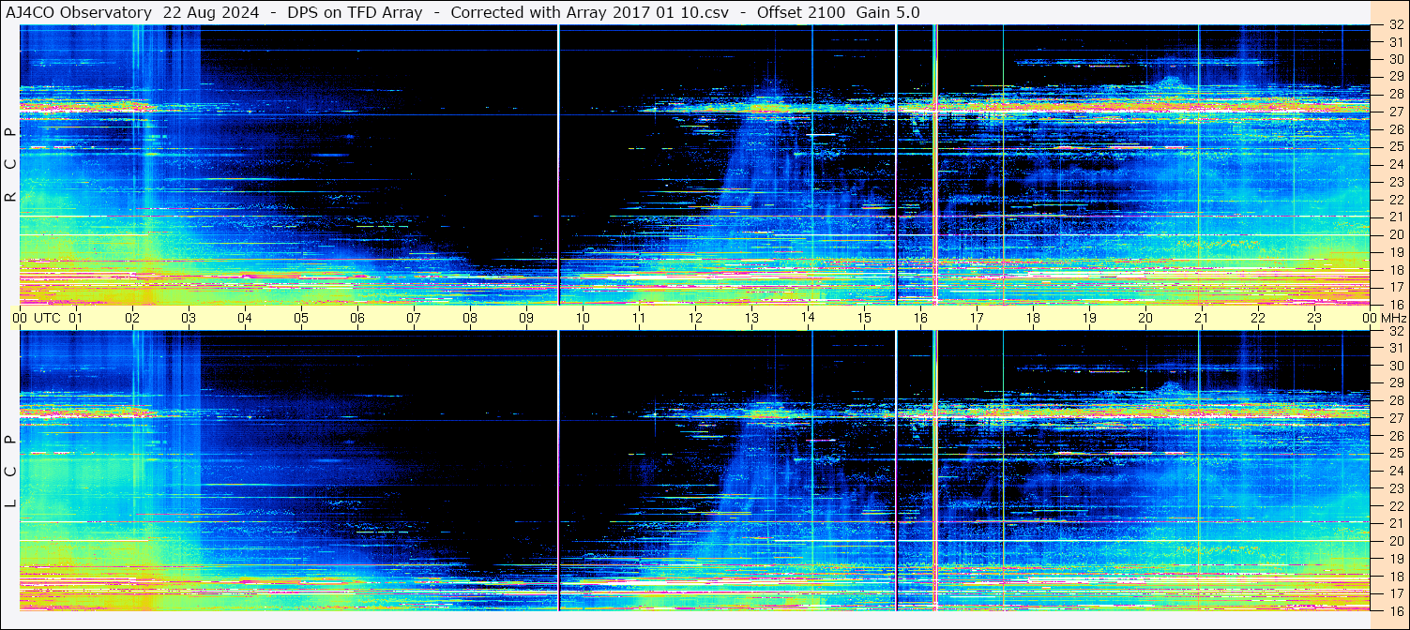This screenshot has height=630, width=1410.
Task: Pick hour 21 on the UTC time axis
Action: coord(1202,318)
